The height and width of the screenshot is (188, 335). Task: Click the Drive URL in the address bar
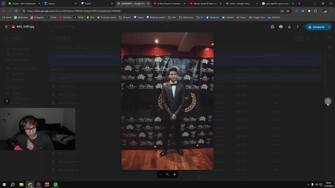(x=74, y=11)
